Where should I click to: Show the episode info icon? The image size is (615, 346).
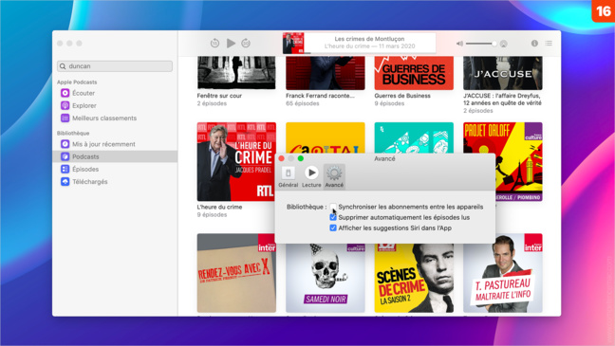click(x=534, y=43)
